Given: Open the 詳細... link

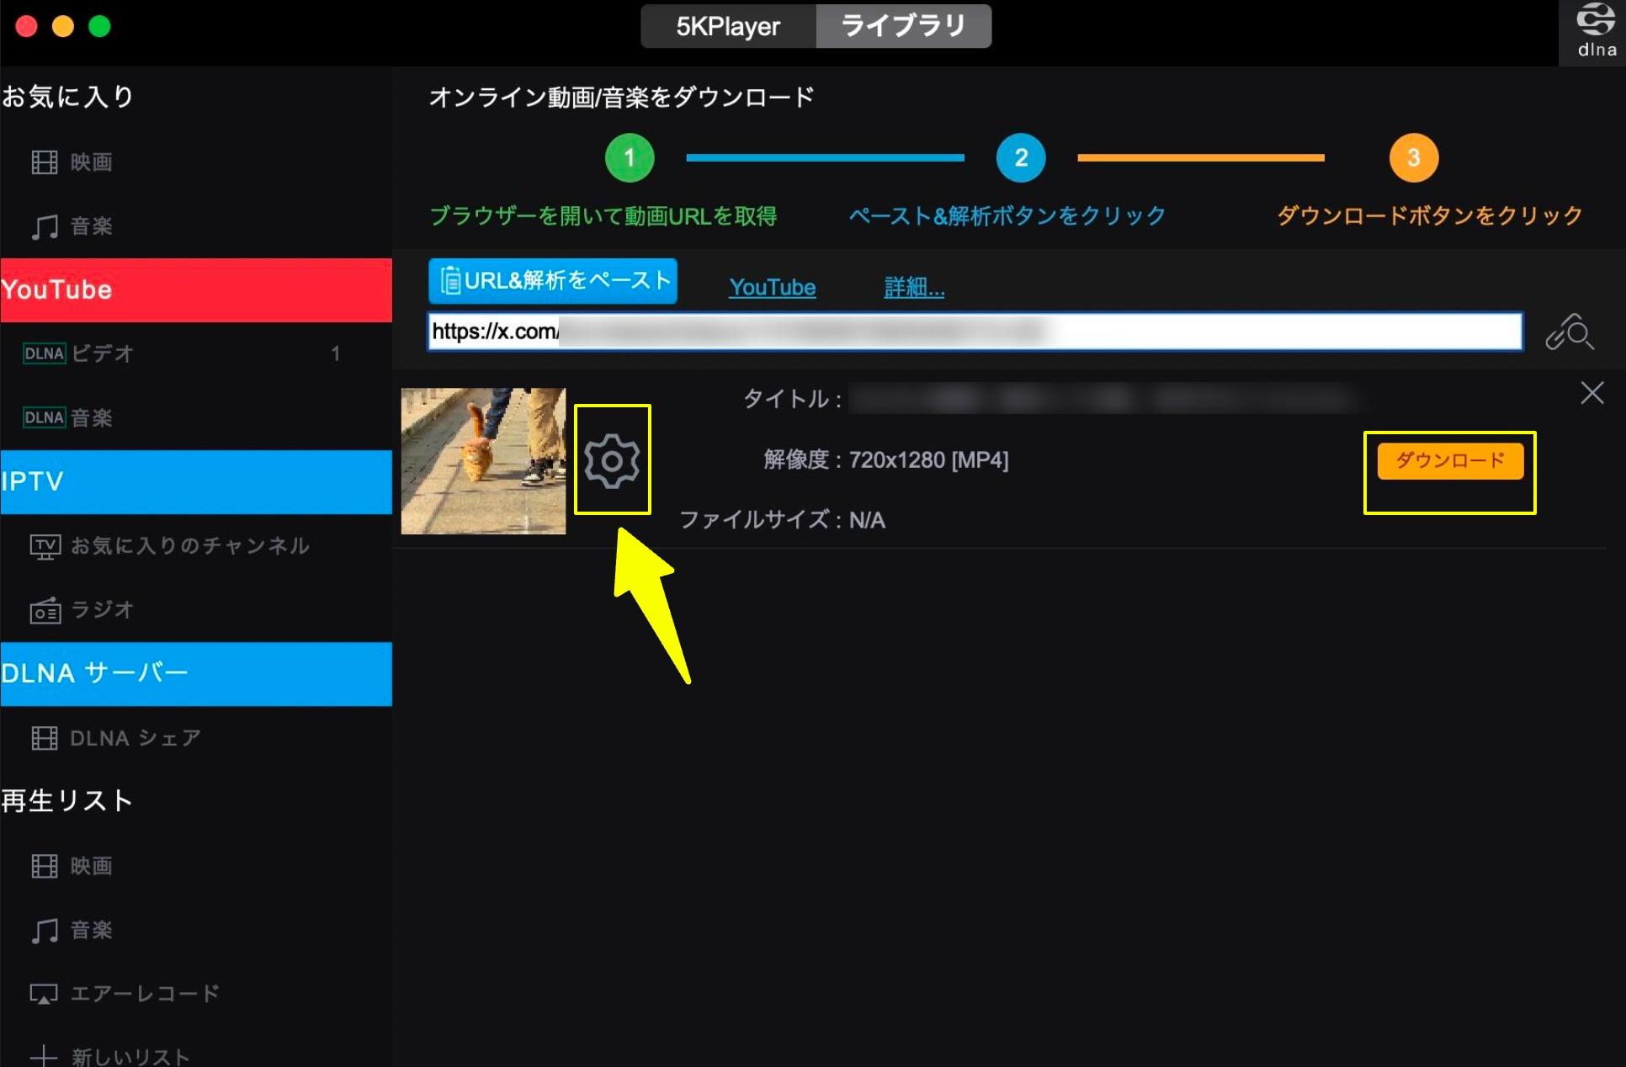Looking at the screenshot, I should click(914, 287).
